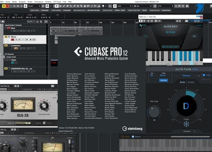This screenshot has width=212, height=152.
Task: Click the Snap to Zero Crossing icon
Action: tap(110, 6)
